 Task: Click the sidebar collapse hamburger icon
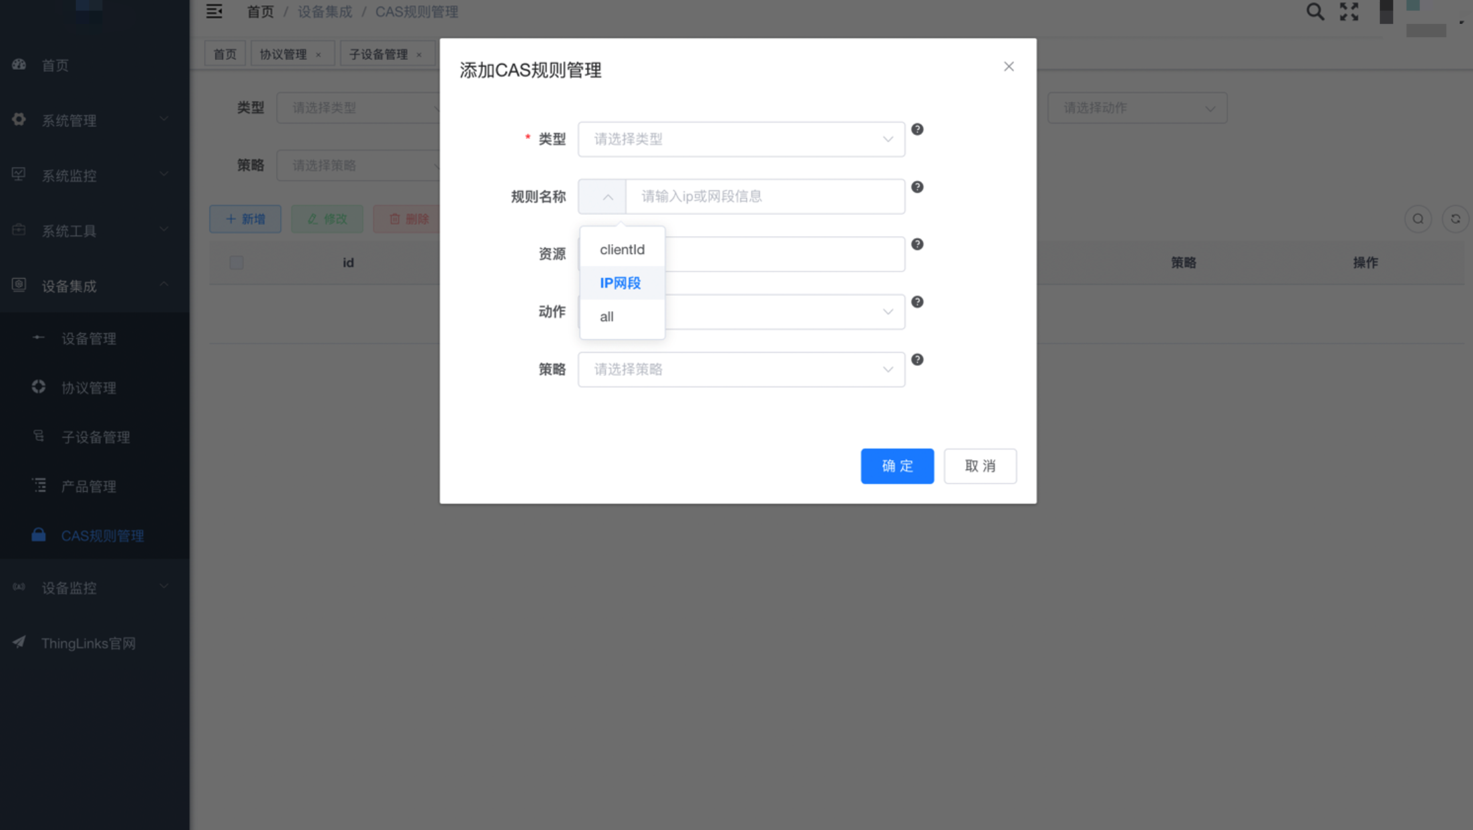(x=214, y=11)
